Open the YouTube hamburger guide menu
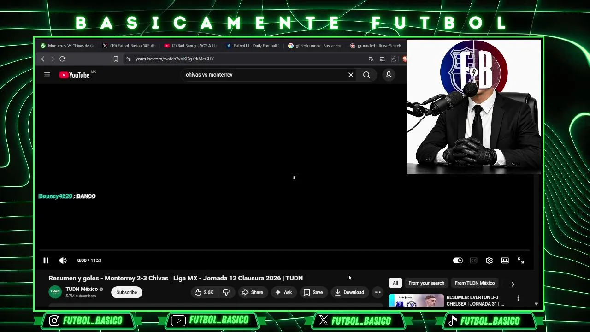Screen dimensions: 590x332 tap(47, 75)
